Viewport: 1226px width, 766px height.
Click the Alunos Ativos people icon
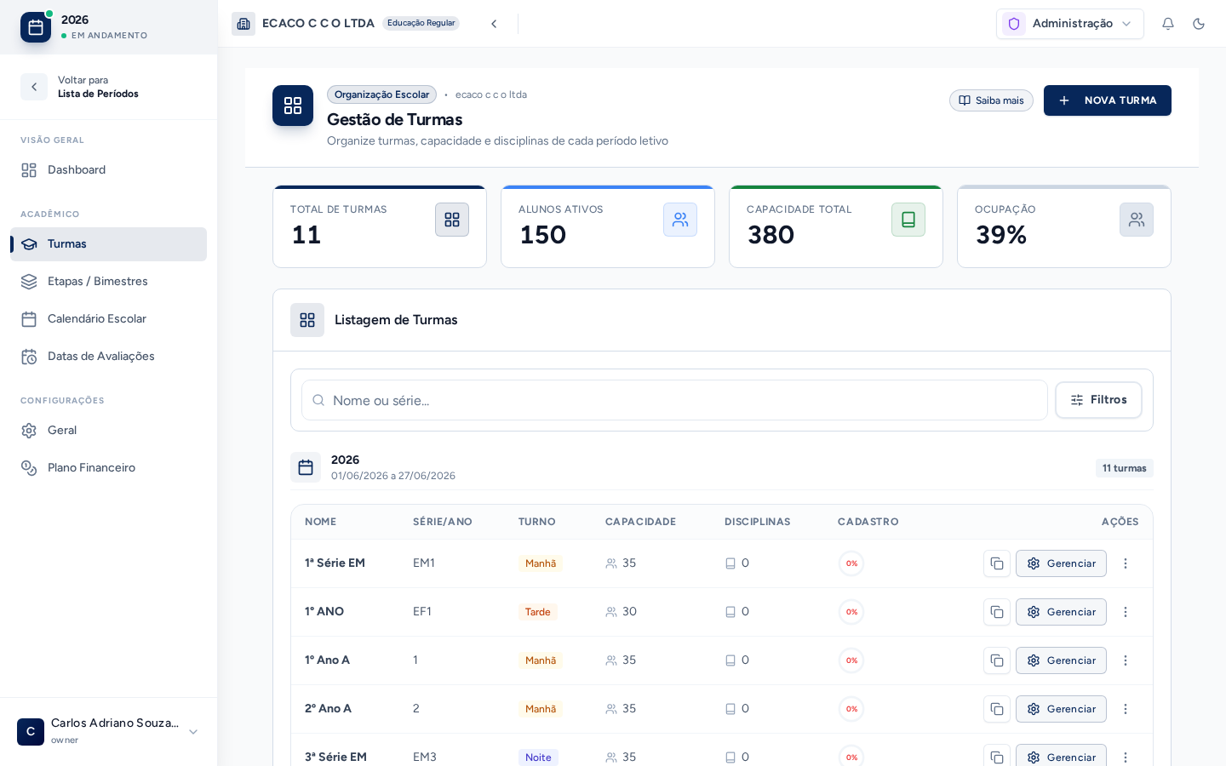(680, 220)
